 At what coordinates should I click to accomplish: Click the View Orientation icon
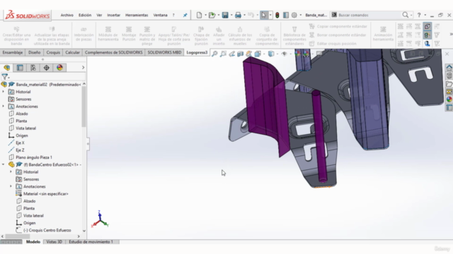tap(258, 54)
